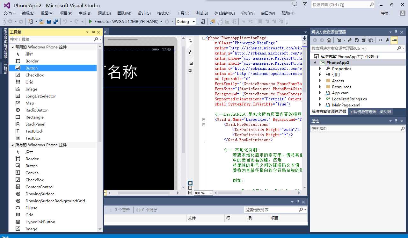408x238 pixels.
Task: Toggle auto-hide pin on Properties panel
Action: pos(396,121)
